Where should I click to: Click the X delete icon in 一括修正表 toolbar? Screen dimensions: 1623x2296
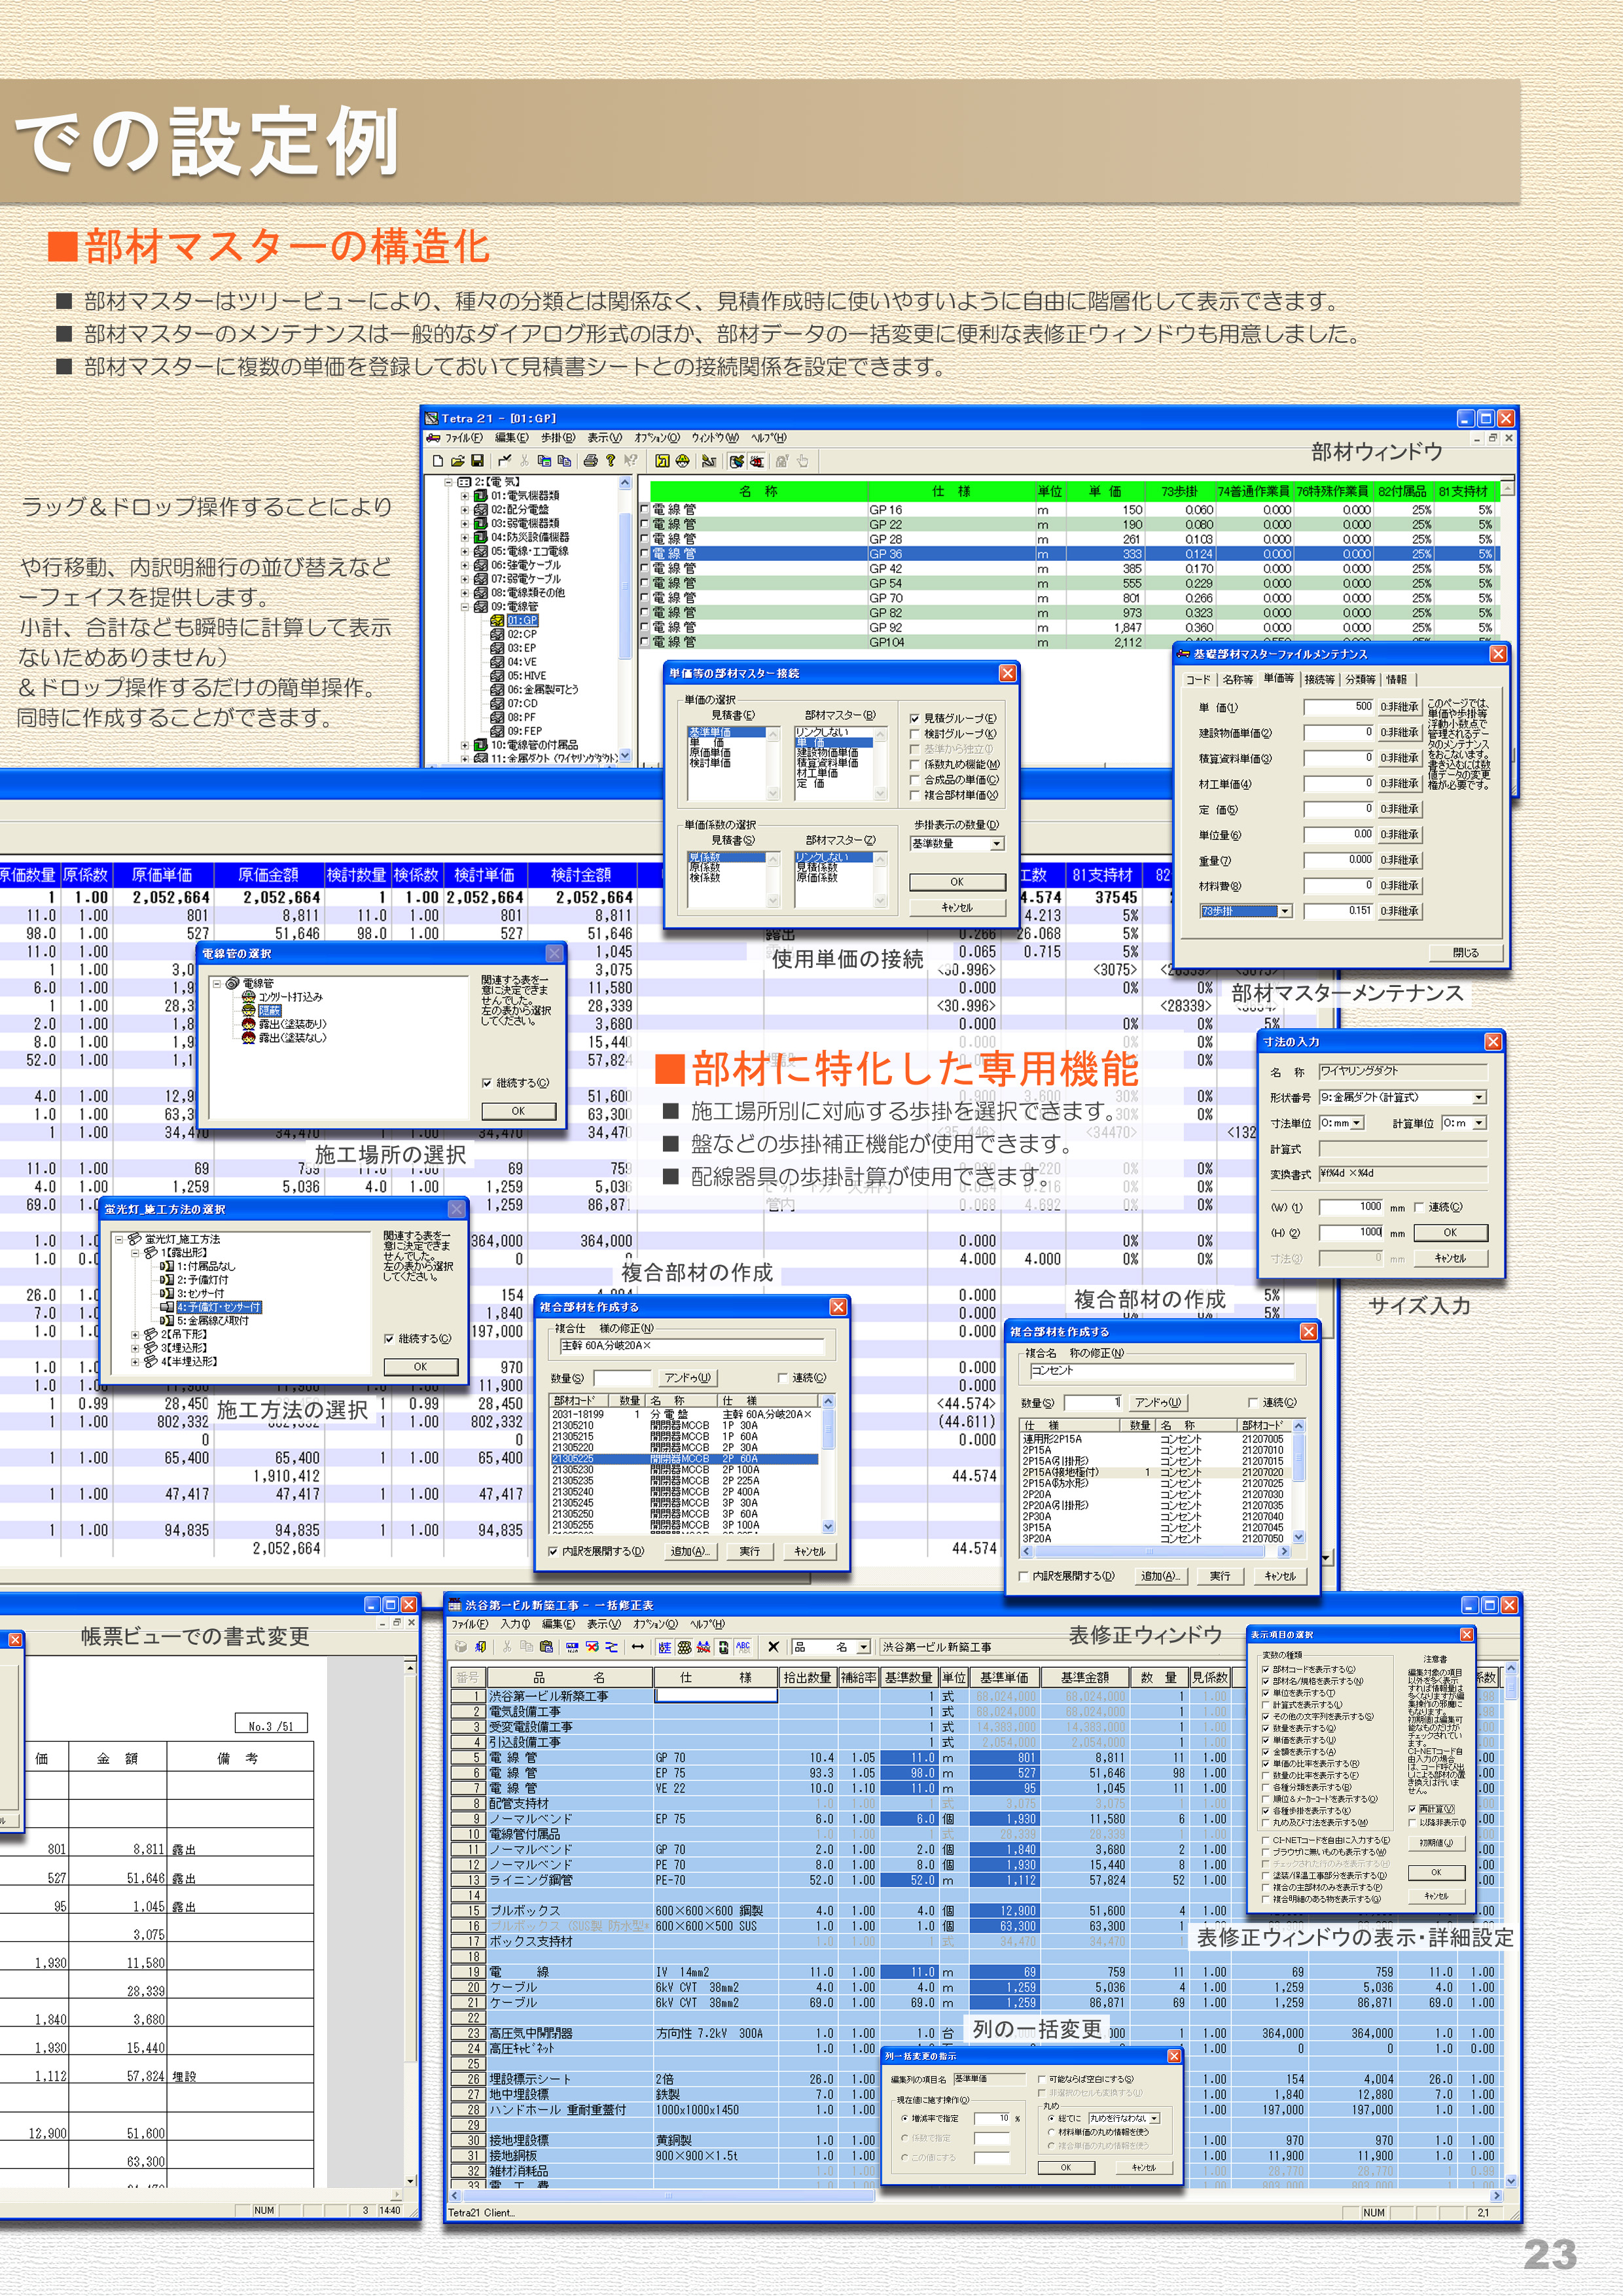point(774,1646)
